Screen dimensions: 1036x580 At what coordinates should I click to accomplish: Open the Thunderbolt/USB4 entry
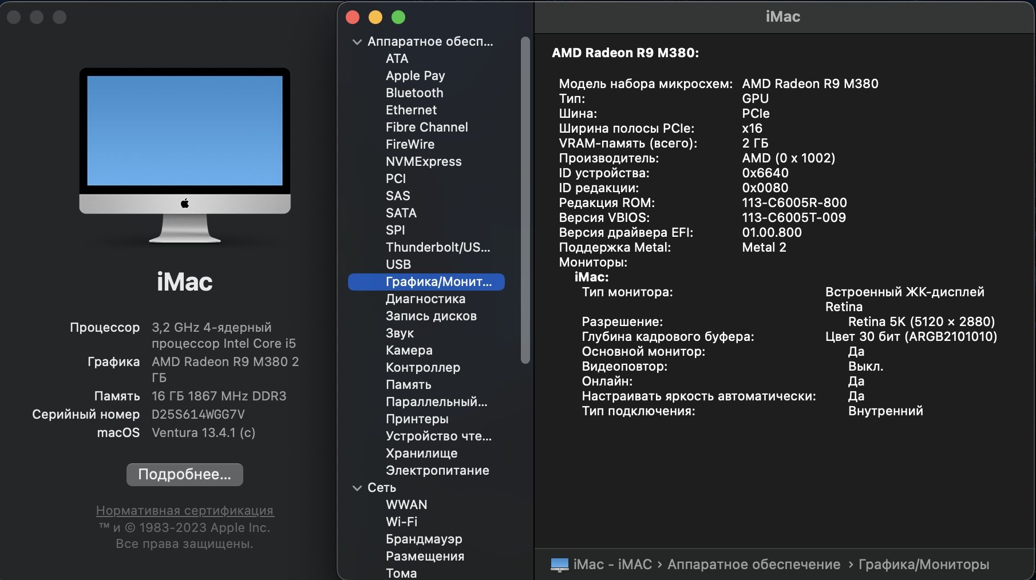click(438, 247)
